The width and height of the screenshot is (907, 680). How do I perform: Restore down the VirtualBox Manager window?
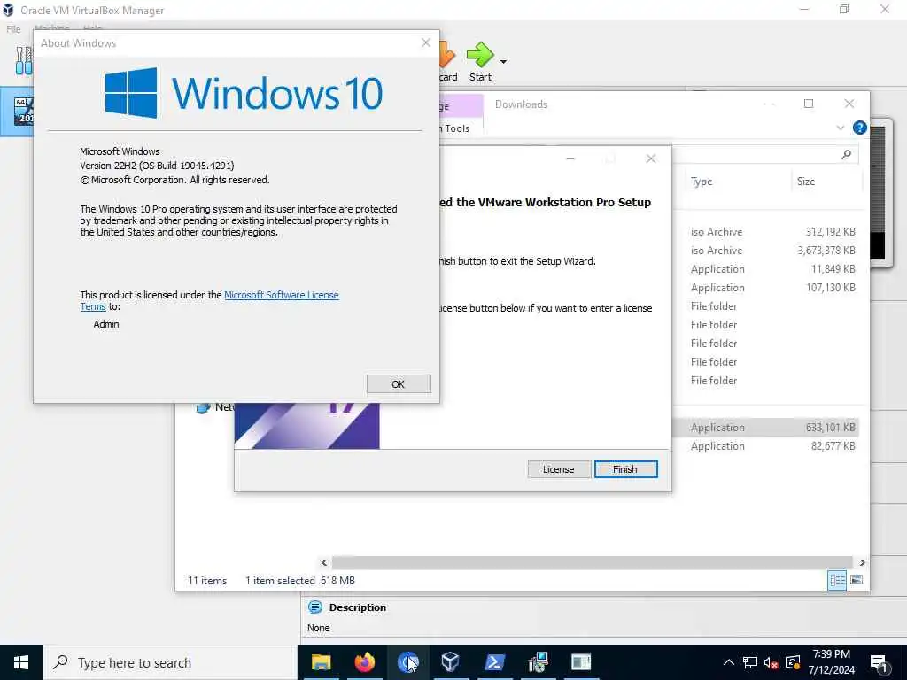(x=844, y=9)
